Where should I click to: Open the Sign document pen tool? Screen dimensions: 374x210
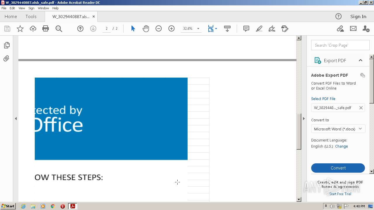[272, 29]
